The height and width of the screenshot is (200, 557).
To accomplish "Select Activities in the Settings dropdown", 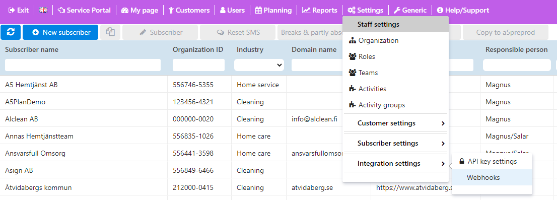I will pyautogui.click(x=395, y=89).
